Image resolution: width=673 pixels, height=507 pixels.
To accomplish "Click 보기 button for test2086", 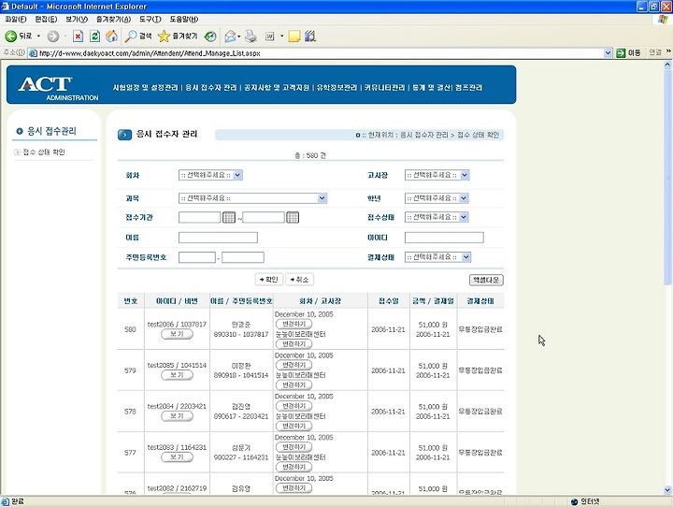I will coord(177,334).
